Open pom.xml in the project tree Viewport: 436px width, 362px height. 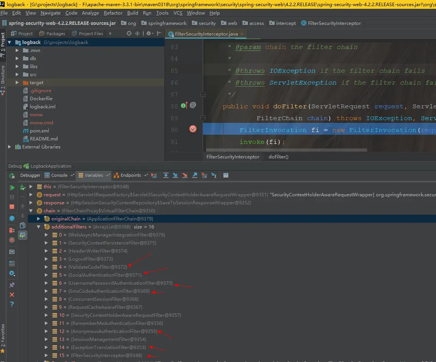tap(39, 131)
